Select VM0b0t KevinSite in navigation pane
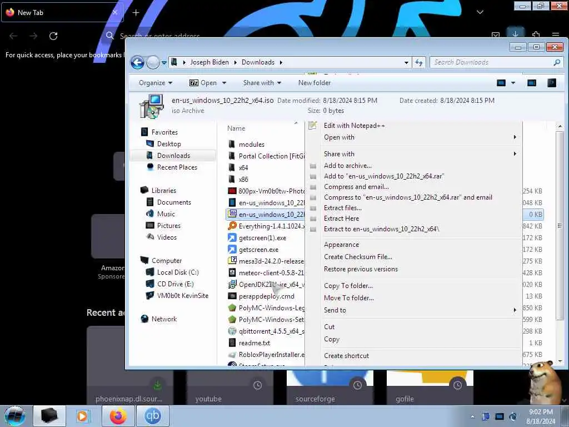 (182, 296)
